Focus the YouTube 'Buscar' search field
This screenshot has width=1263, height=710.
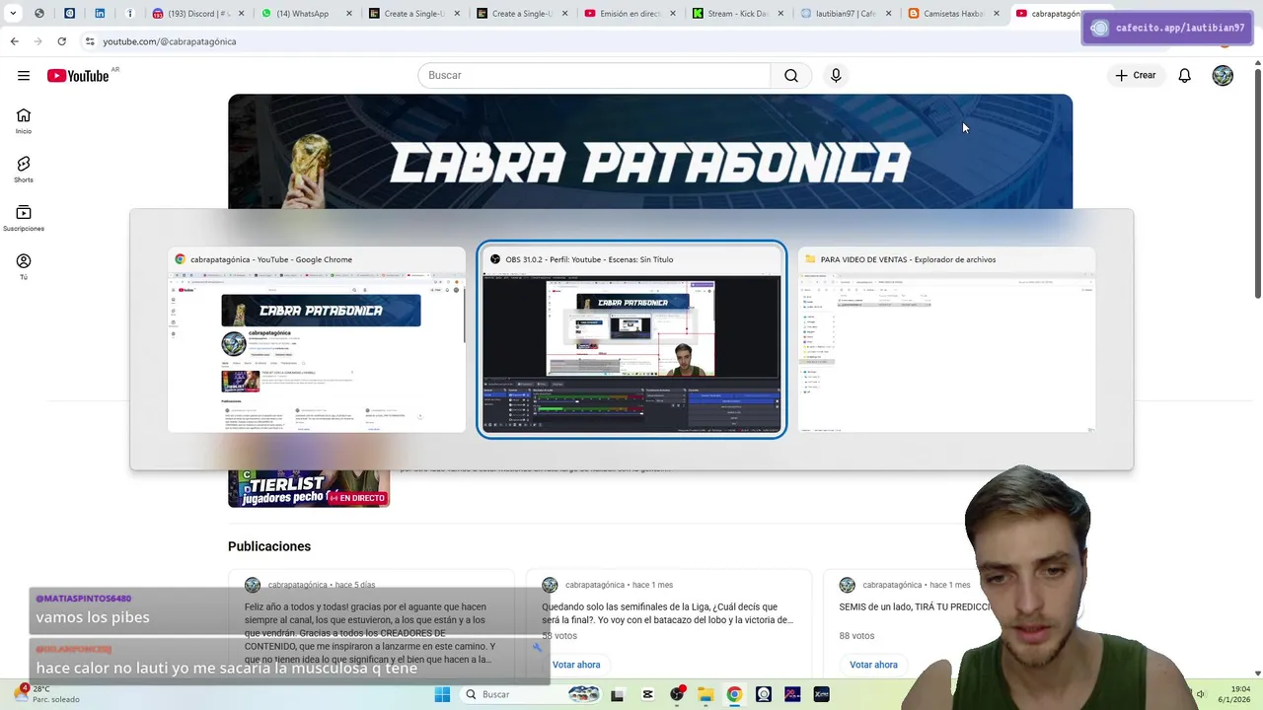tap(594, 75)
